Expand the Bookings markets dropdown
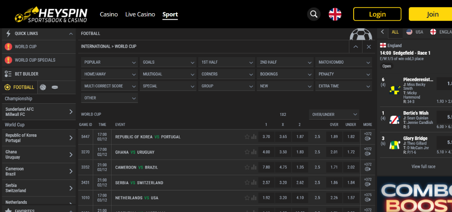Image resolution: width=452 pixels, height=212 pixels. 285,74
